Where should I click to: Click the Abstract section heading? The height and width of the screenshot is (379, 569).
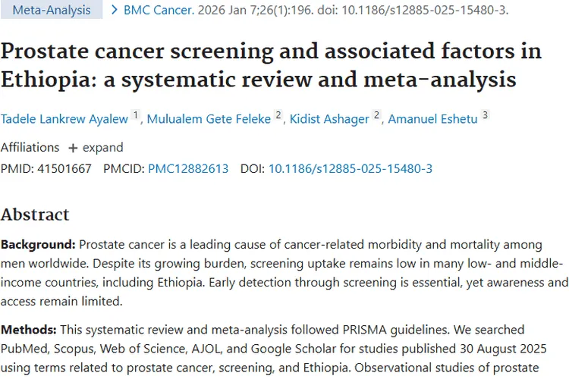tap(35, 214)
